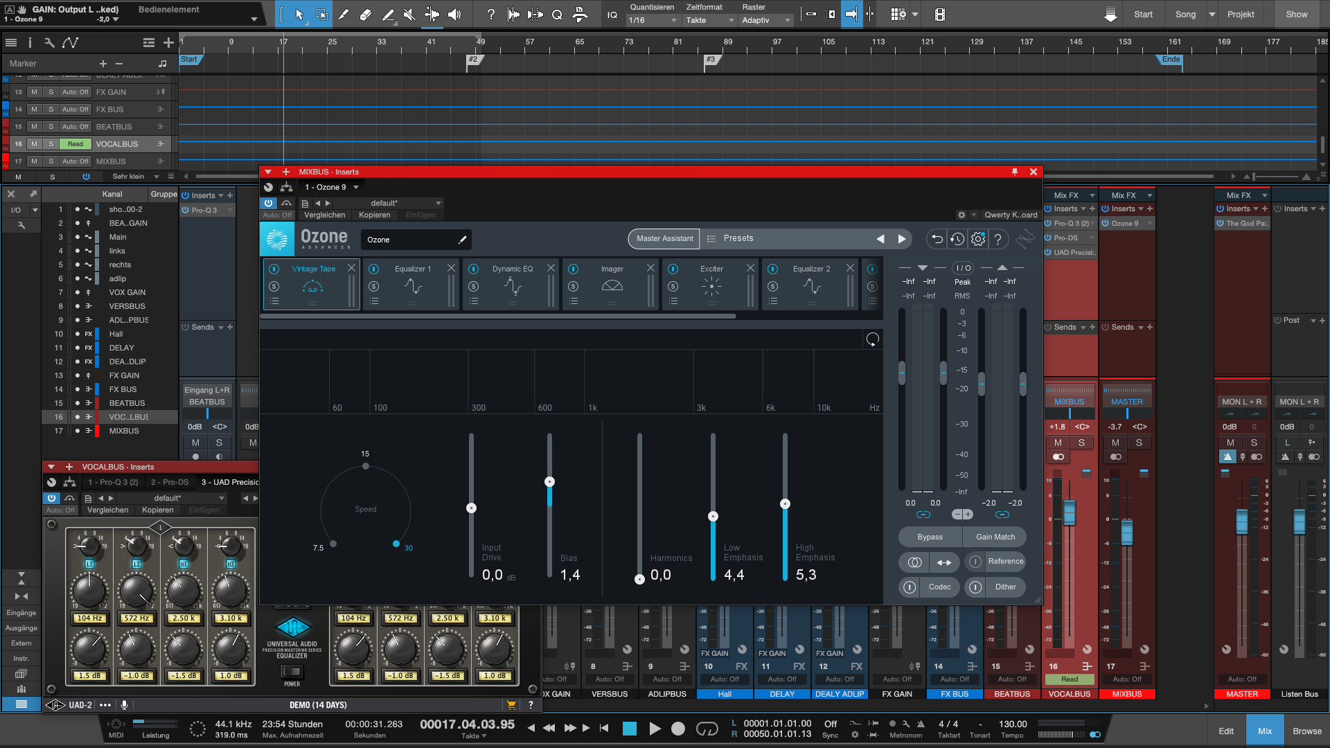
Task: Select the Arrow tool in toolbar
Action: (299, 14)
